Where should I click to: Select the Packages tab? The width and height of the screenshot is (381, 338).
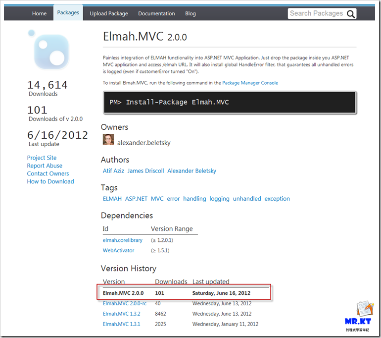68,12
